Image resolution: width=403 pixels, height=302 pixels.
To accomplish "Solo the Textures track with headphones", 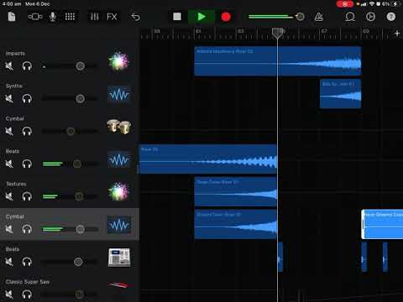I will point(27,196).
